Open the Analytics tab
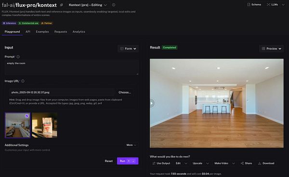 coord(79,32)
